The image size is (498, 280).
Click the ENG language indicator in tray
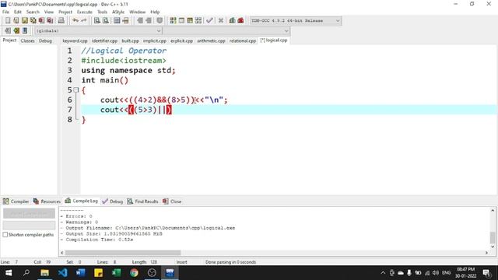point(446,273)
